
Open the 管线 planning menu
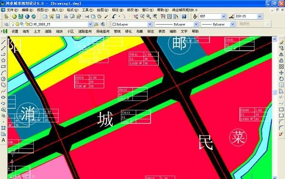click(x=117, y=31)
